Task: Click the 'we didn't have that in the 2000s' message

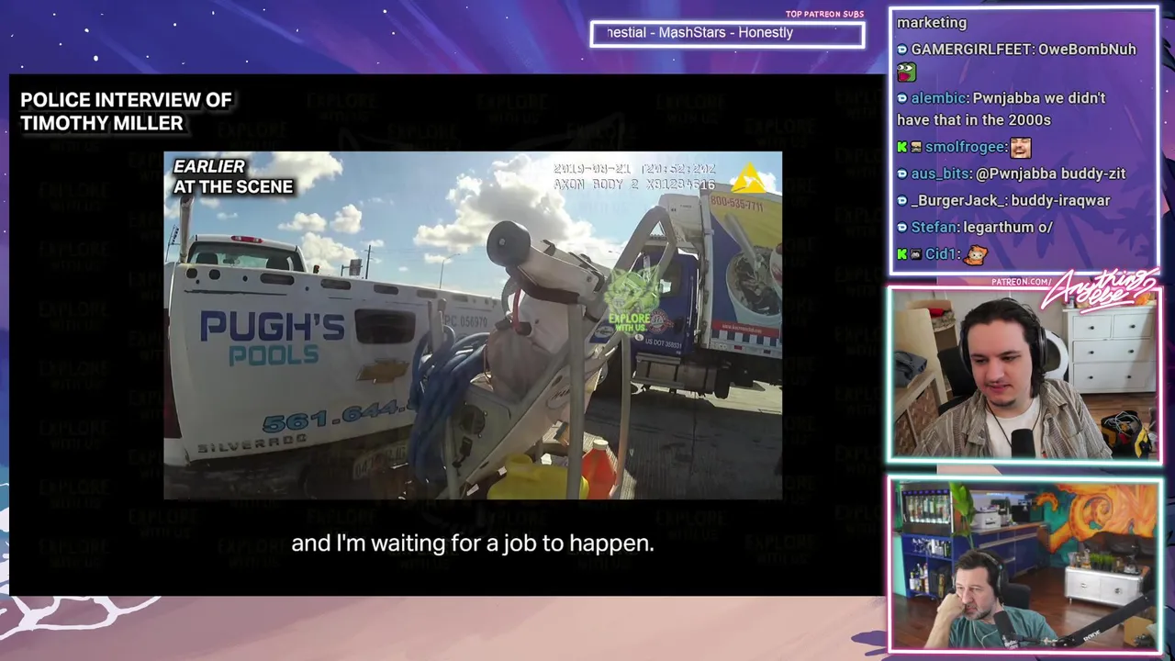Action: click(1001, 109)
